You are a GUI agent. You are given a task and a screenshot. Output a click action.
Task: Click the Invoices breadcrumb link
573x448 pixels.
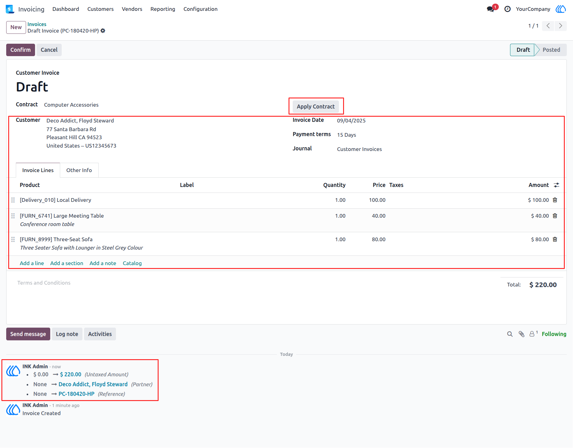[x=37, y=24]
